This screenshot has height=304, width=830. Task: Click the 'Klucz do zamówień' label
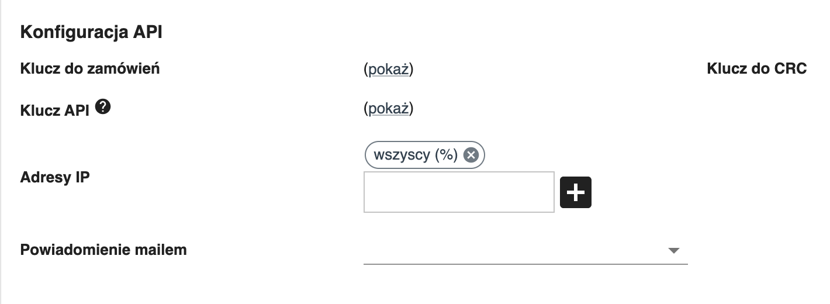point(90,68)
